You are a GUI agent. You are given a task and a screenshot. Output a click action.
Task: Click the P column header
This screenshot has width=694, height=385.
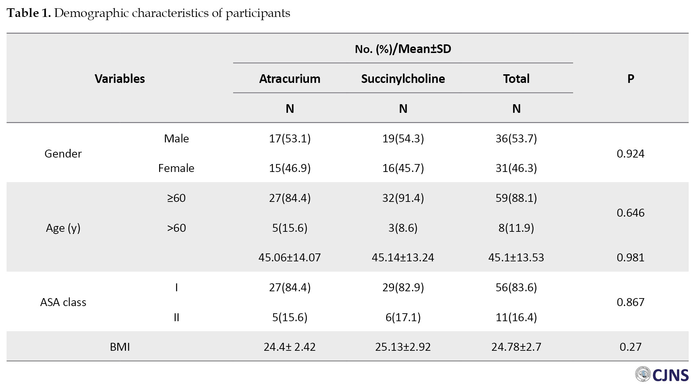(630, 79)
